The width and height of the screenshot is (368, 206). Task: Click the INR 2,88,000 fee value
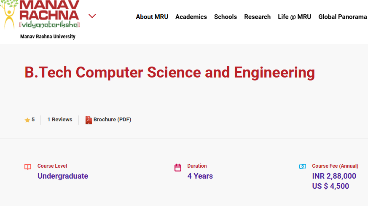tap(334, 176)
